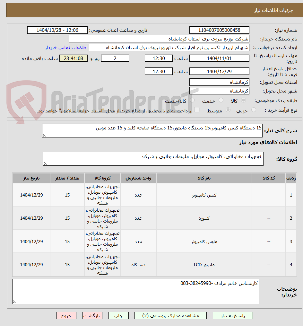Click the واحد شمارش column header
Screen dimensions: 303x326
click(x=138, y=178)
